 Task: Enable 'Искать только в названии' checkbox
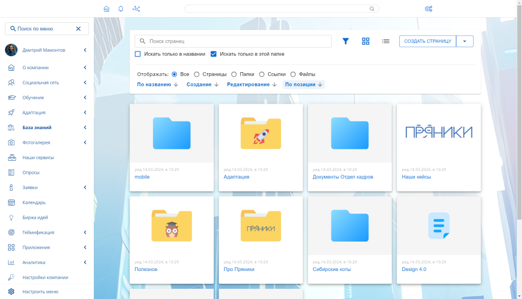pos(138,54)
